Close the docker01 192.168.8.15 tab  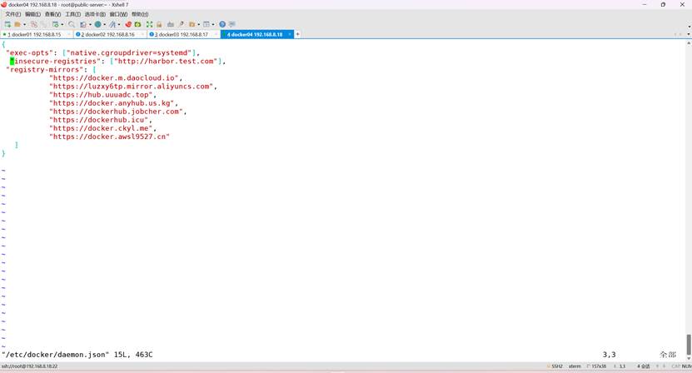(68, 34)
